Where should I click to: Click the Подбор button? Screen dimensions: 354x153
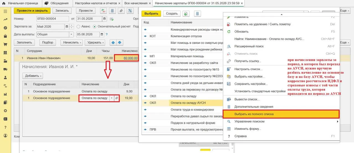[x=48, y=42]
